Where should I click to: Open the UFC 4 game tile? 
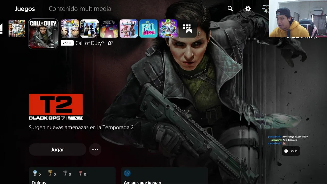click(89, 29)
